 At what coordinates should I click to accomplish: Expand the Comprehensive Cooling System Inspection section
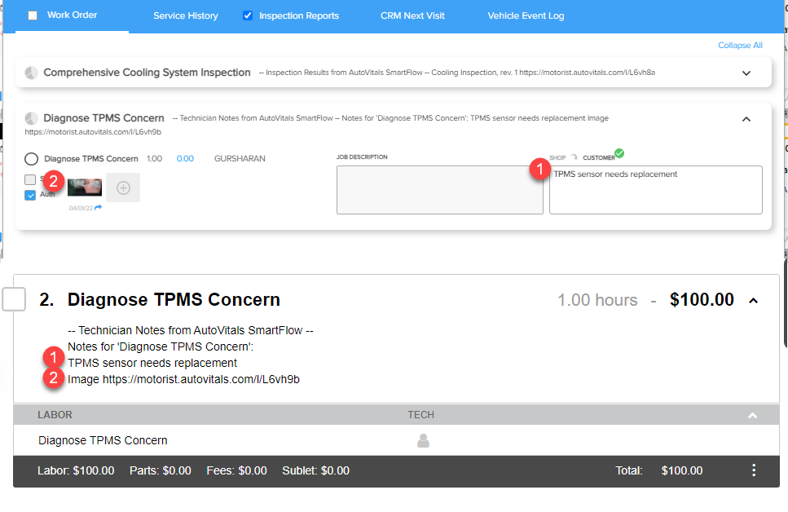(746, 73)
